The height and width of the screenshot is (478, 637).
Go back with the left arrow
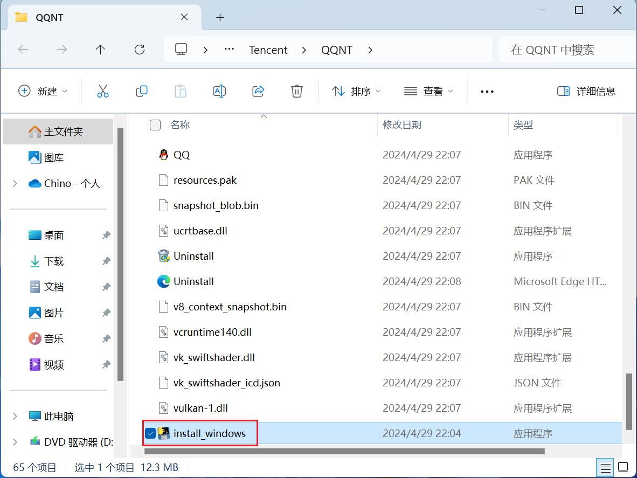tap(23, 50)
